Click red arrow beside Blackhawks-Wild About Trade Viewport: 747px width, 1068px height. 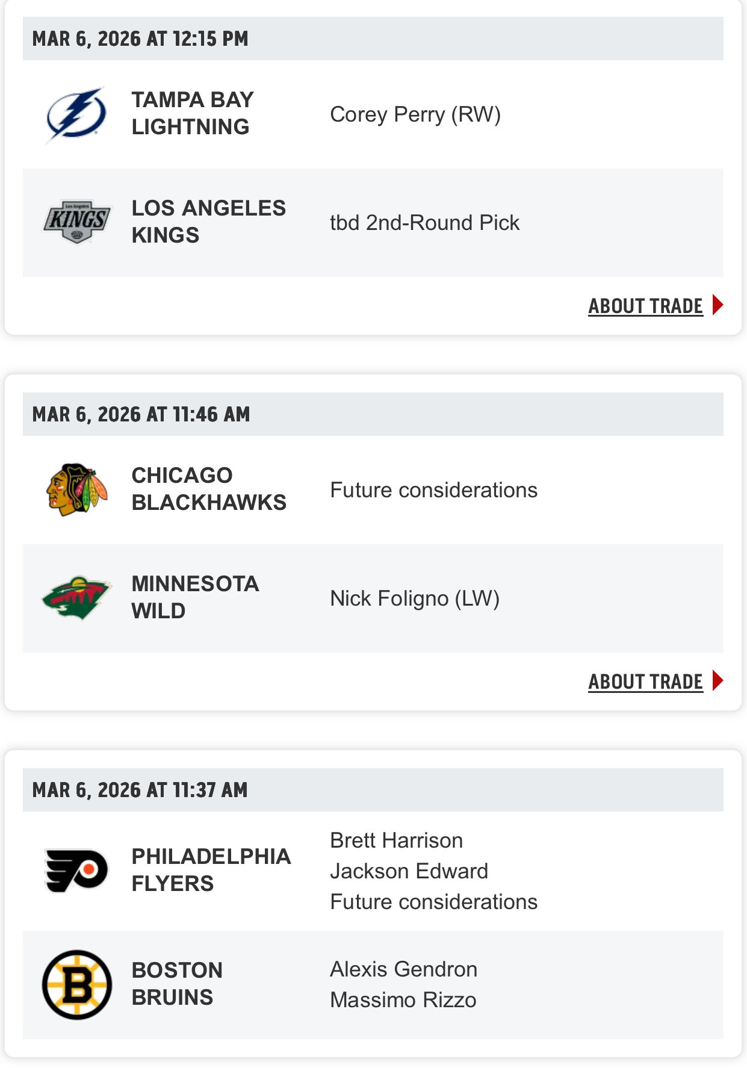tap(718, 681)
